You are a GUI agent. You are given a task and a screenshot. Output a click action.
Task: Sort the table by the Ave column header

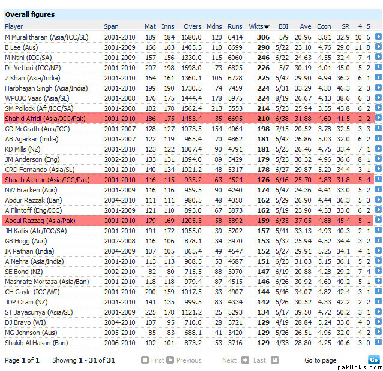[x=305, y=26]
